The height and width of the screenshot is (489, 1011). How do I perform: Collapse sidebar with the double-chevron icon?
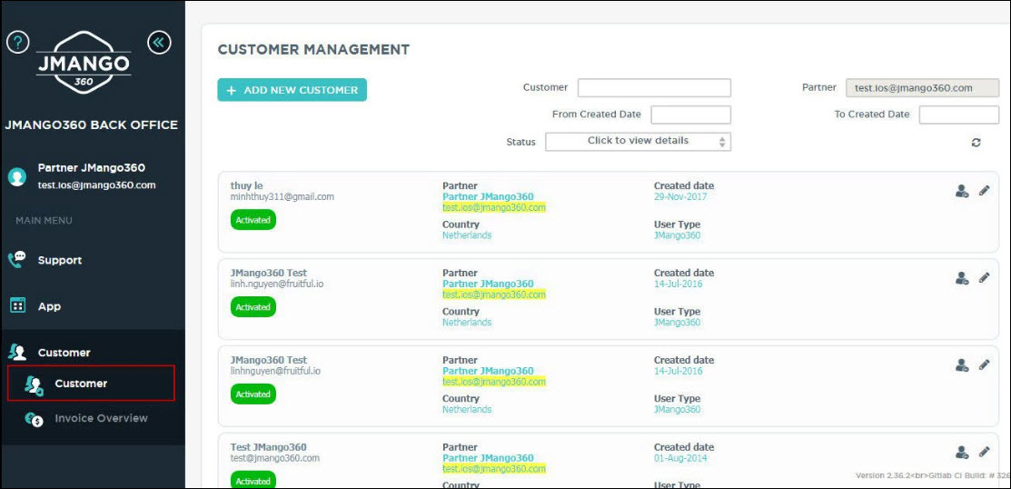[x=159, y=43]
